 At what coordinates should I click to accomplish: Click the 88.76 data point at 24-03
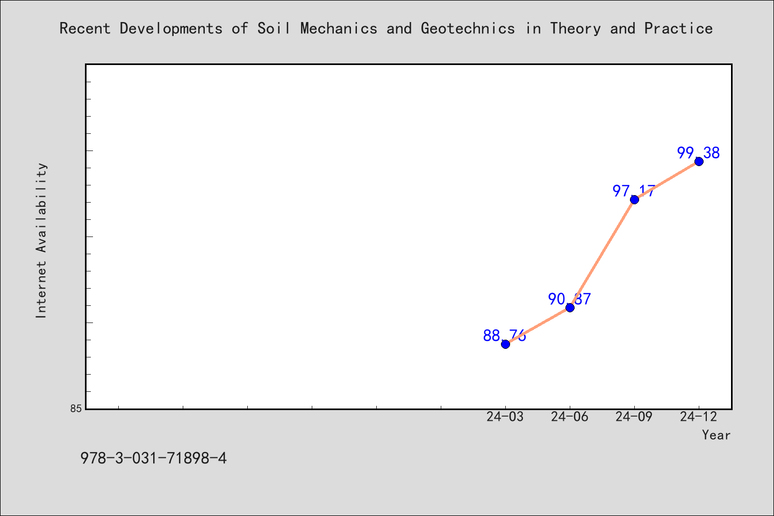pos(505,344)
